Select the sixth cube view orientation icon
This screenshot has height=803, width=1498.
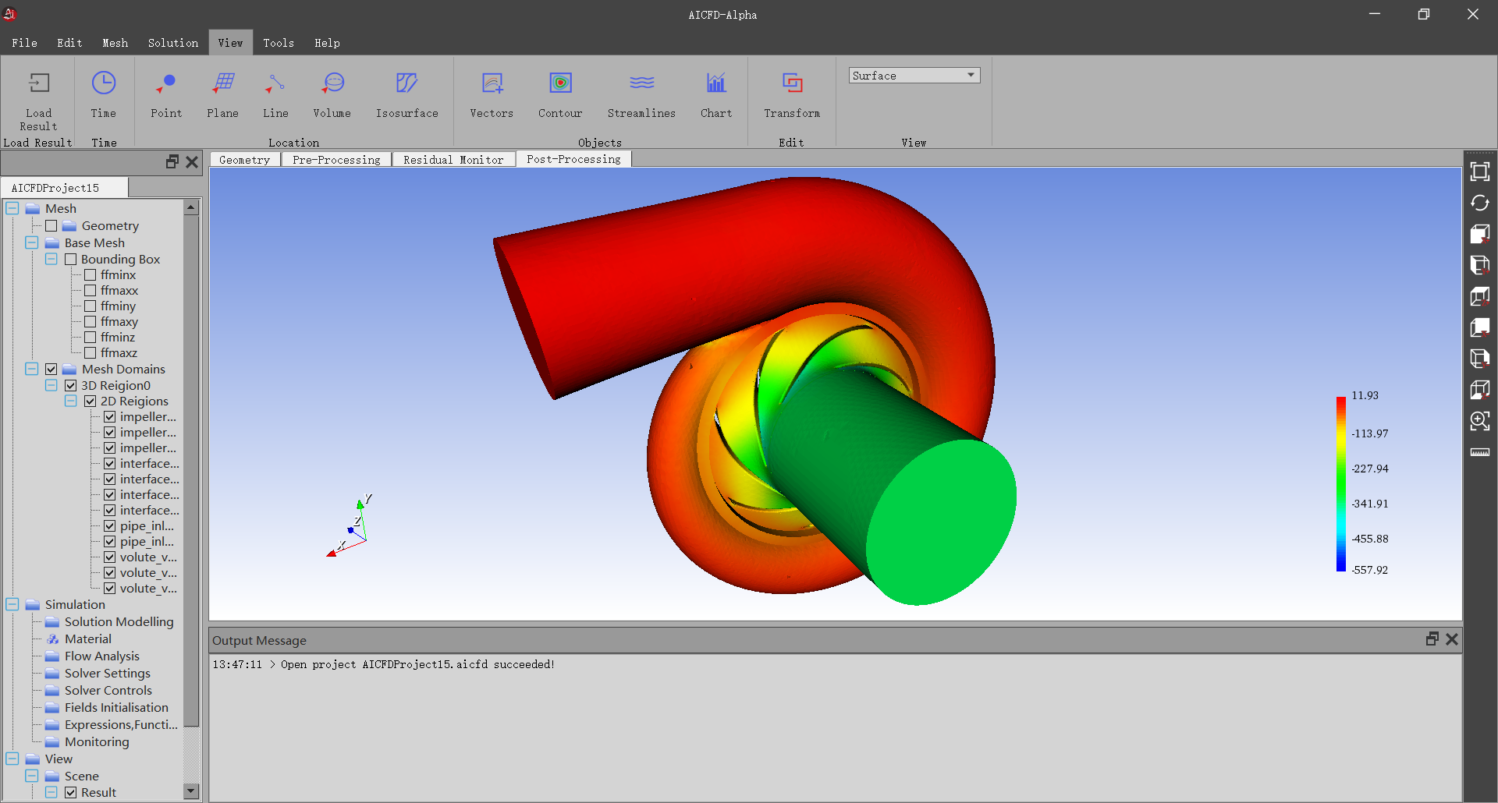point(1480,390)
